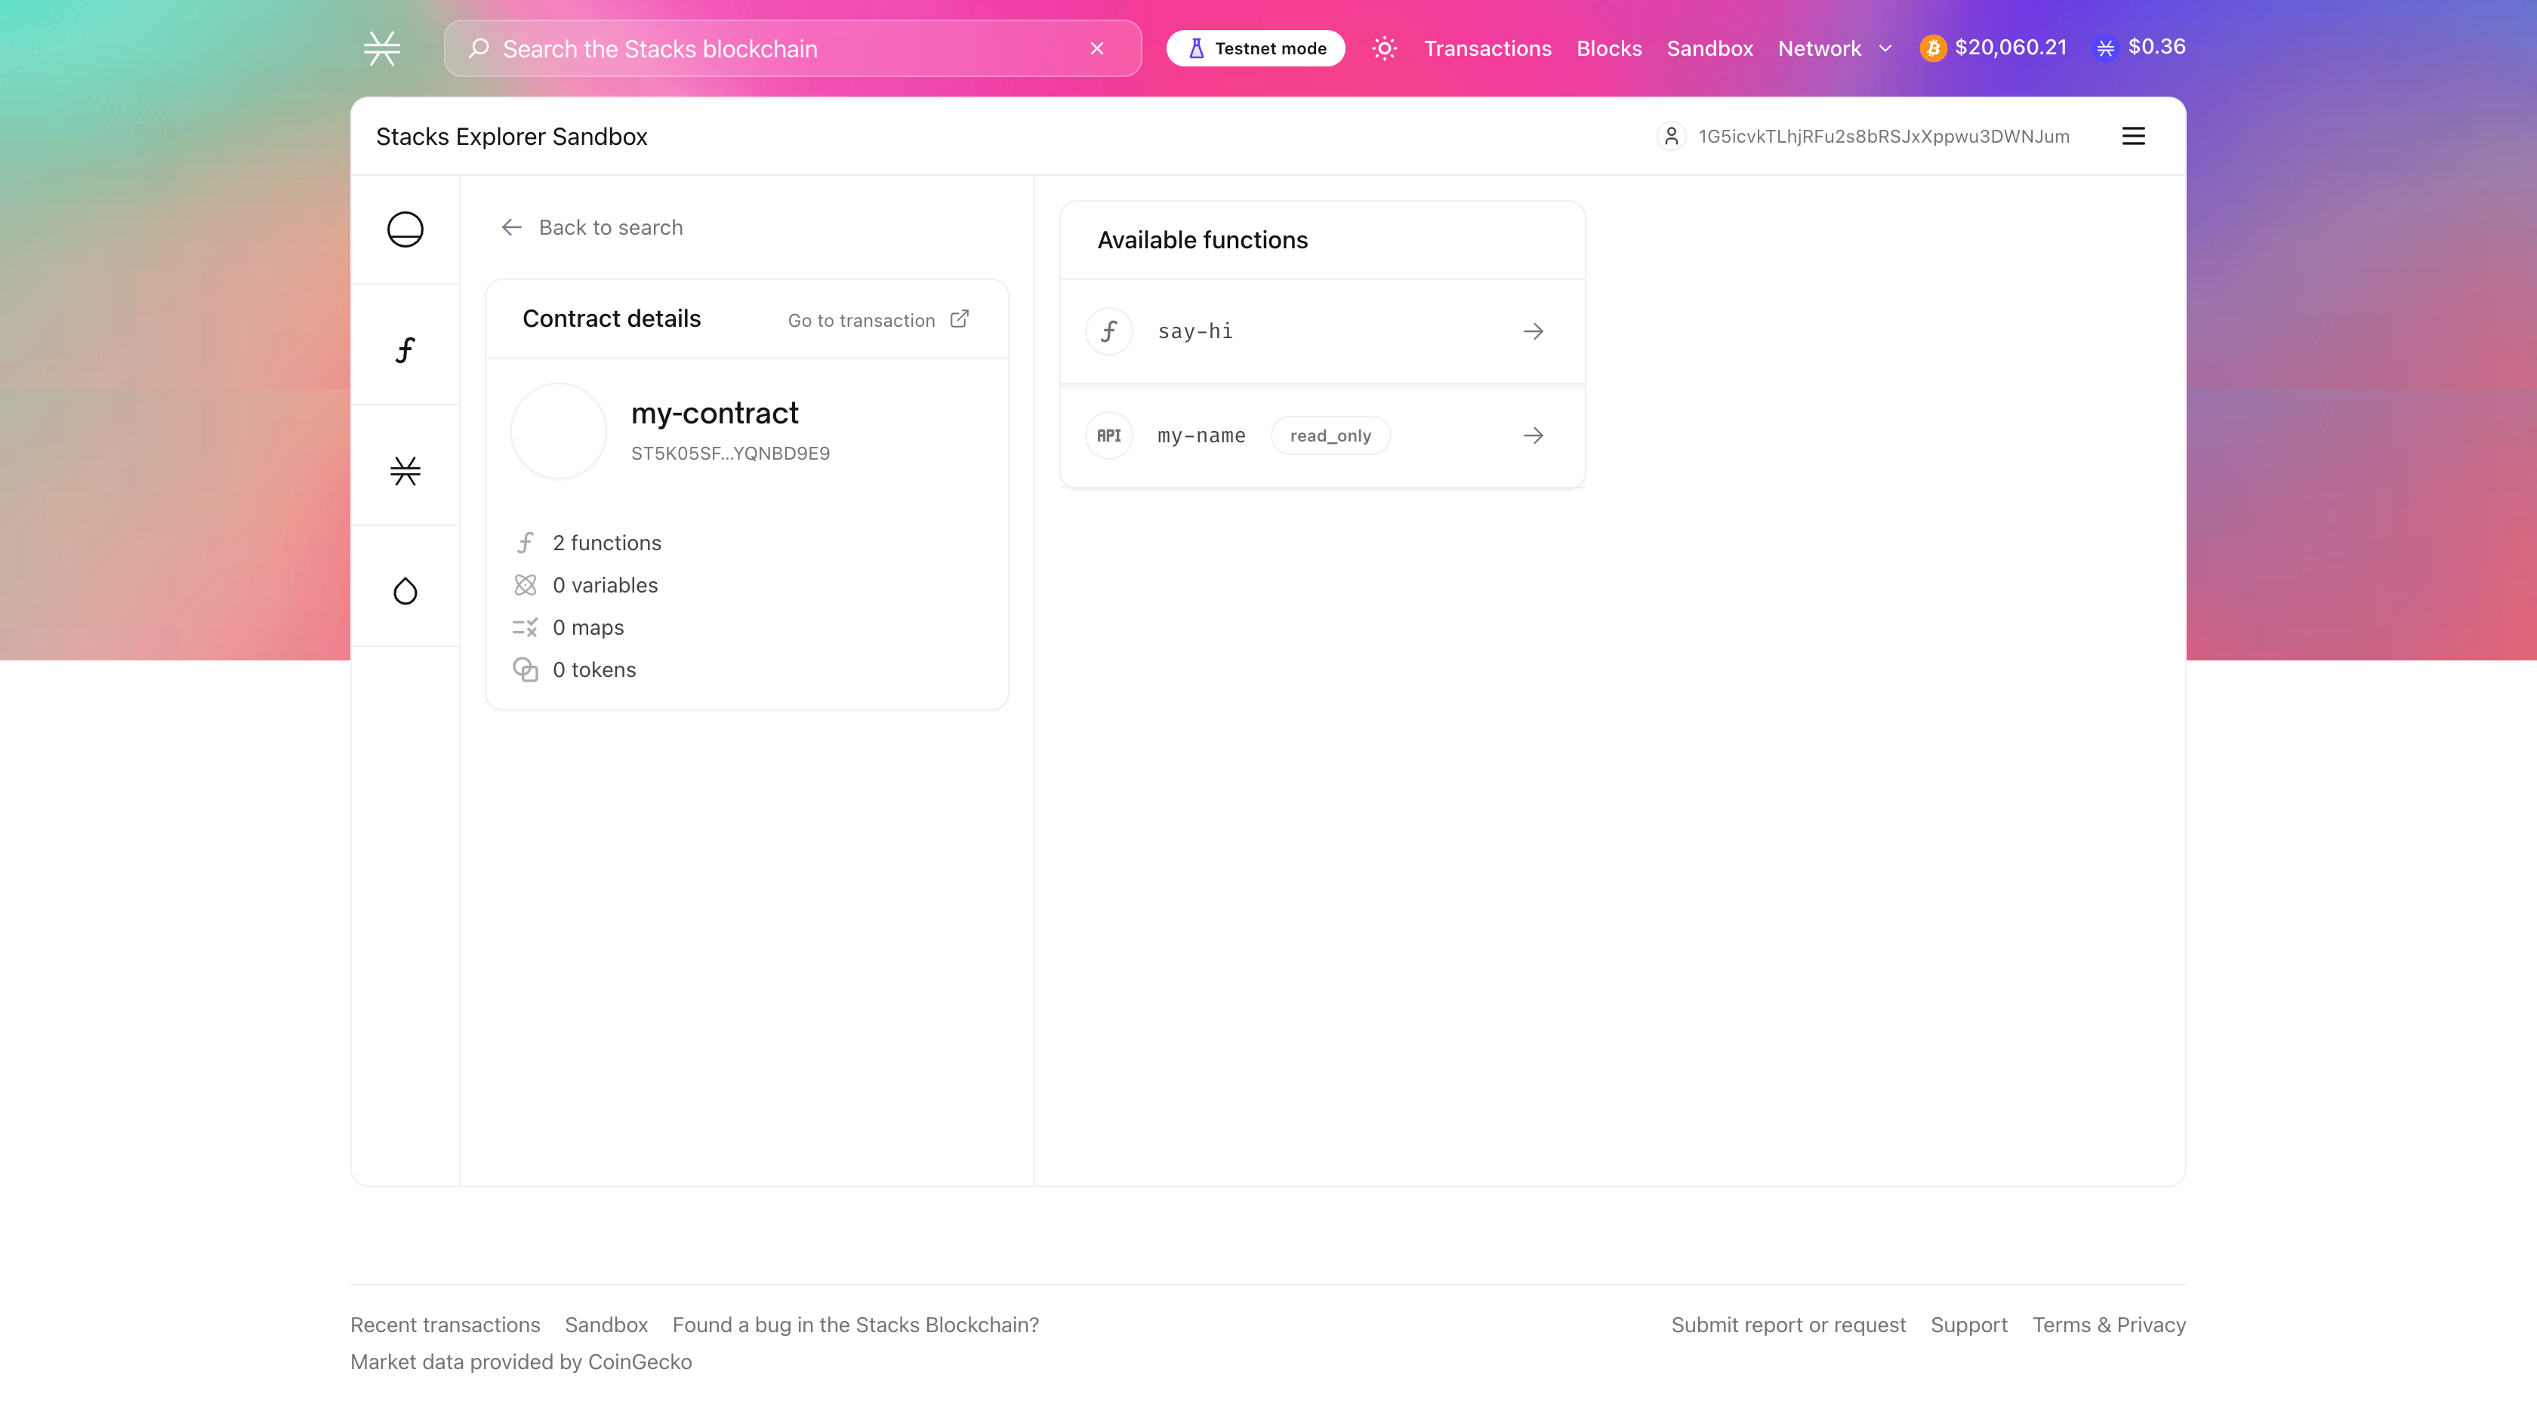Open the hamburger menu in Sandbox header
Viewport: 2537px width, 1425px height.
point(2133,136)
